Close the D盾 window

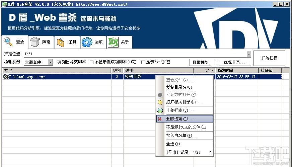pyautogui.click(x=287, y=4)
